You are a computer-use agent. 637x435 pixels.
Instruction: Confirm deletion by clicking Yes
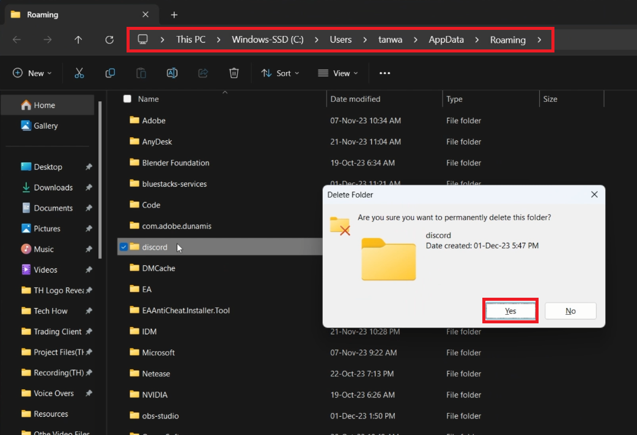click(x=510, y=311)
